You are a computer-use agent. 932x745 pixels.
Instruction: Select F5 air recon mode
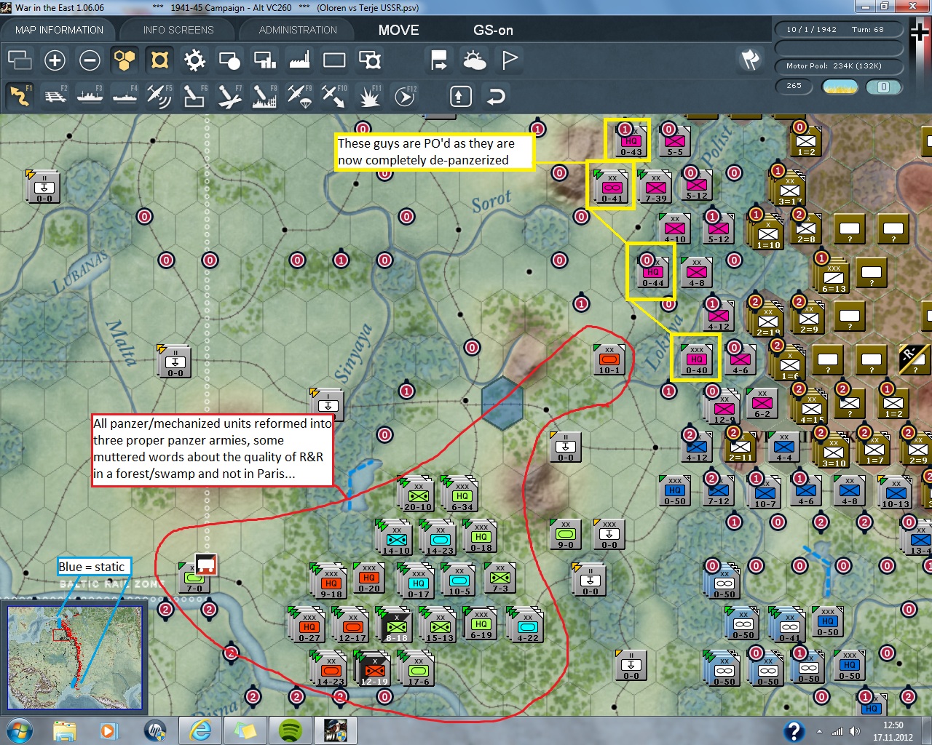(159, 96)
